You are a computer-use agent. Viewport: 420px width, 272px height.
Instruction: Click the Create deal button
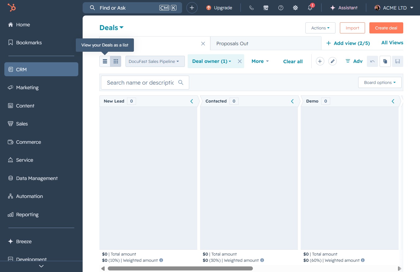(386, 28)
